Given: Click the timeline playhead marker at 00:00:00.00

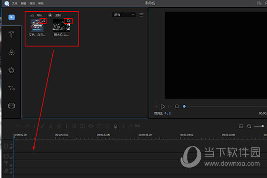Looking at the screenshot, I should click(x=14, y=137).
